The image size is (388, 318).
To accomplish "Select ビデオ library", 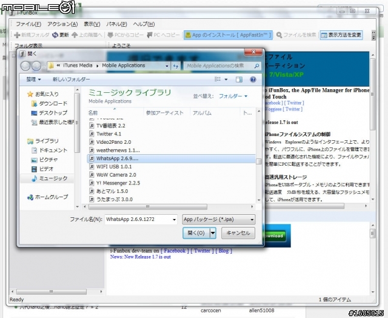I will (42, 169).
